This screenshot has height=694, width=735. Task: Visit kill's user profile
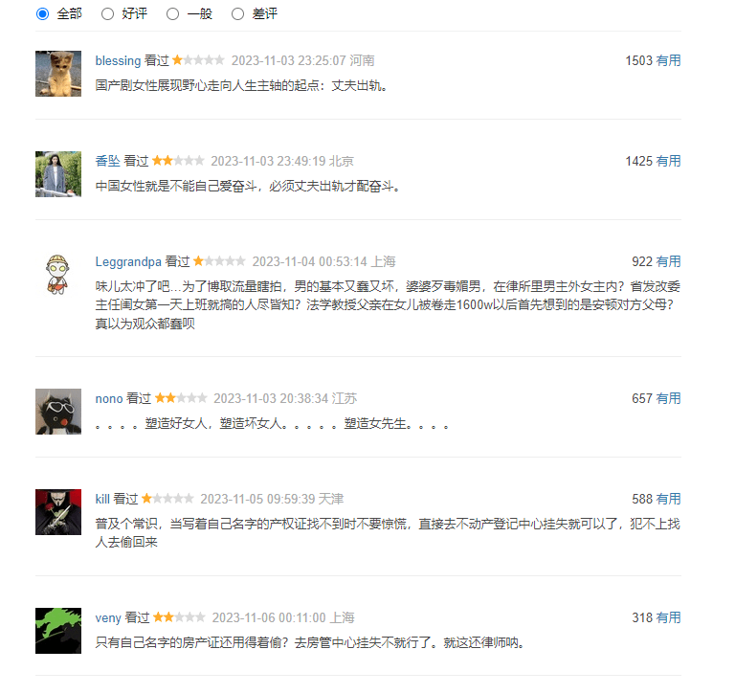tap(102, 499)
